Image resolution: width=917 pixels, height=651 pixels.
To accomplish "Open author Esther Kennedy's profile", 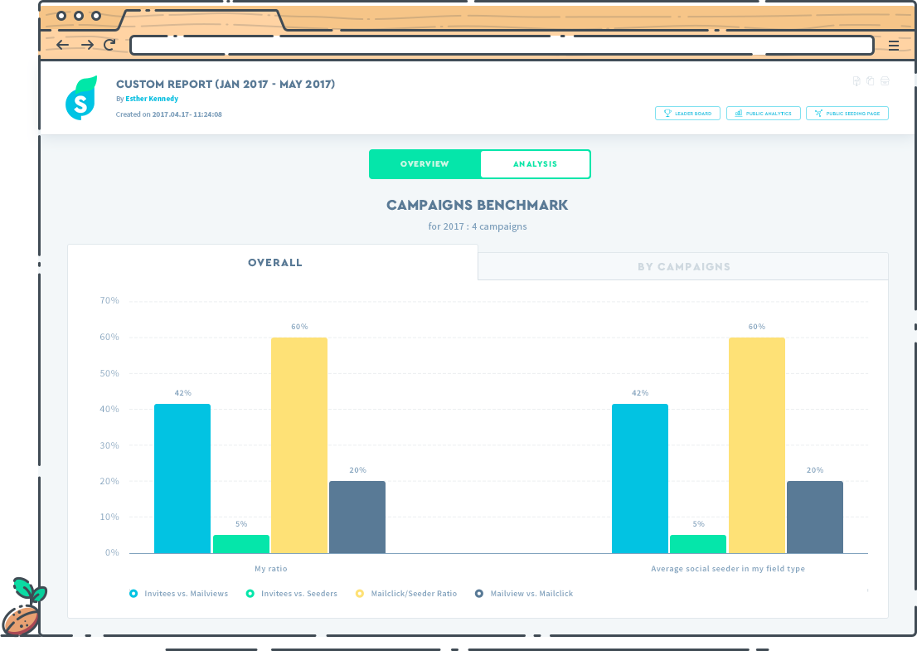I will (152, 99).
